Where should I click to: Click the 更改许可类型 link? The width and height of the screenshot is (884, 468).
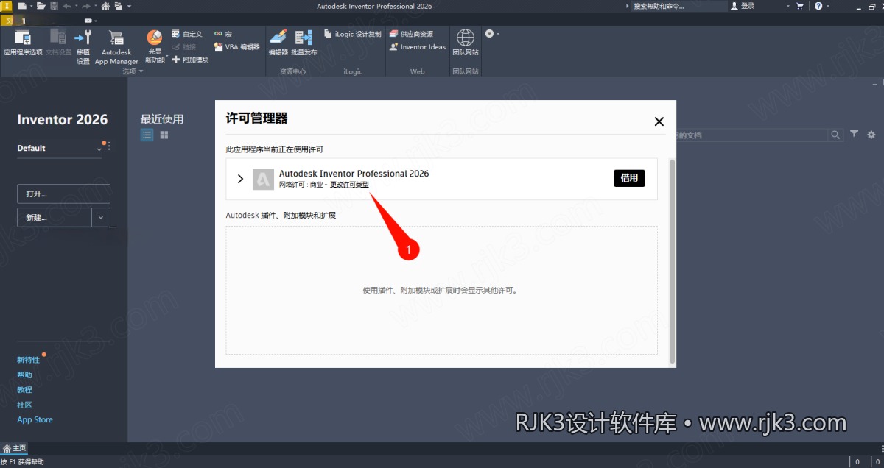click(x=349, y=185)
